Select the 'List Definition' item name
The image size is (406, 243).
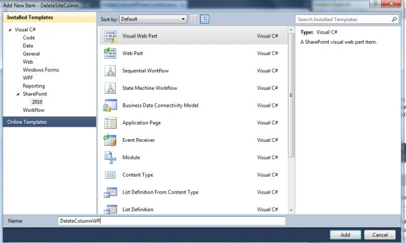tap(138, 209)
